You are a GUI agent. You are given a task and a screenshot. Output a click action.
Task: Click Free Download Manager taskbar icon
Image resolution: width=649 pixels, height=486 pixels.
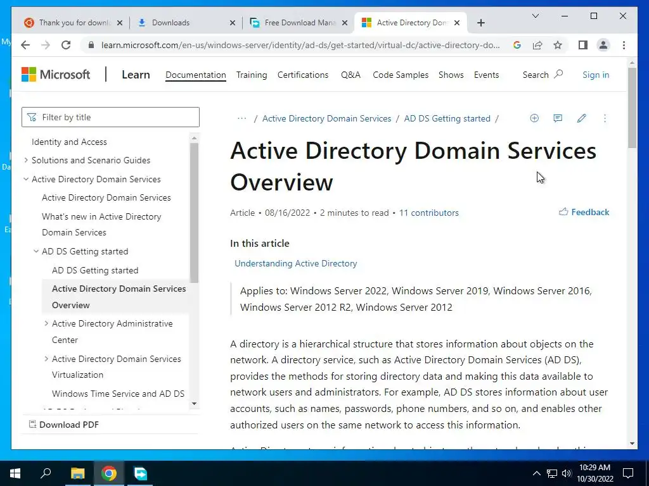(x=140, y=473)
